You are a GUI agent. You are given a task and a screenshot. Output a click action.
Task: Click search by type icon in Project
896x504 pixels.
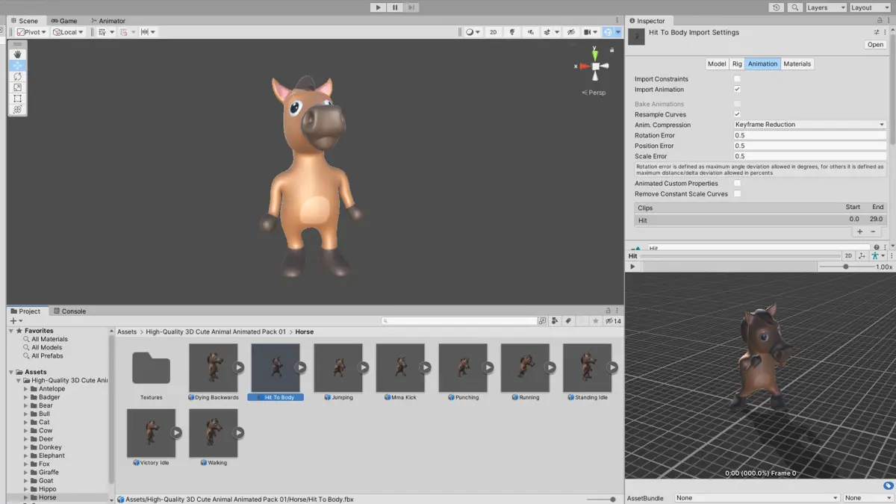coord(555,321)
